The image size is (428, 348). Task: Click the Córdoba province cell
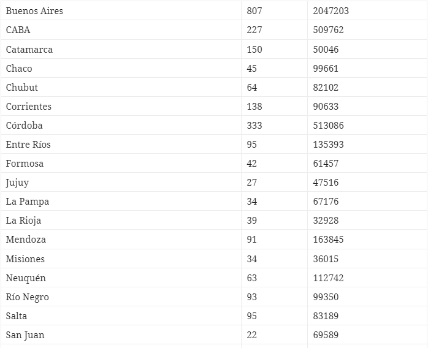(x=25, y=125)
